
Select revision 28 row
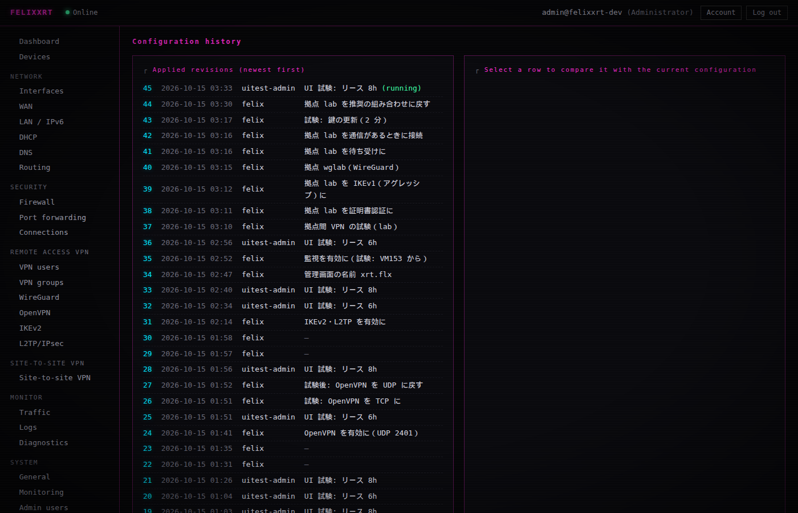click(x=292, y=369)
